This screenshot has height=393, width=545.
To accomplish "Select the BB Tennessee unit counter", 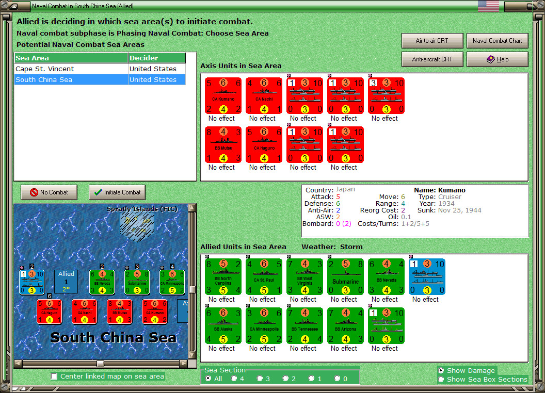I will tap(305, 326).
